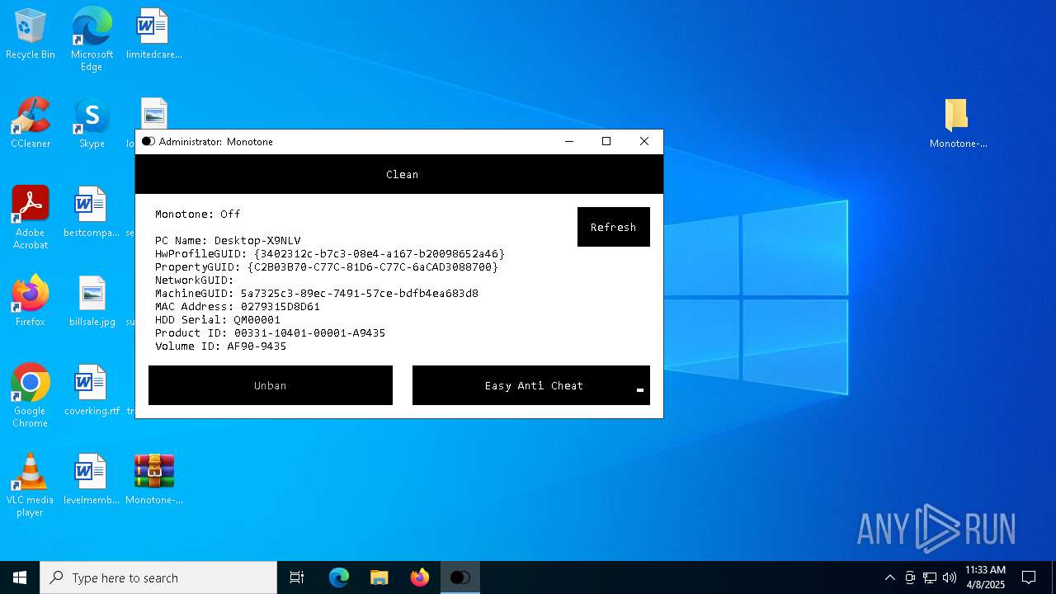
Task: Show hidden system tray icons
Action: [889, 577]
